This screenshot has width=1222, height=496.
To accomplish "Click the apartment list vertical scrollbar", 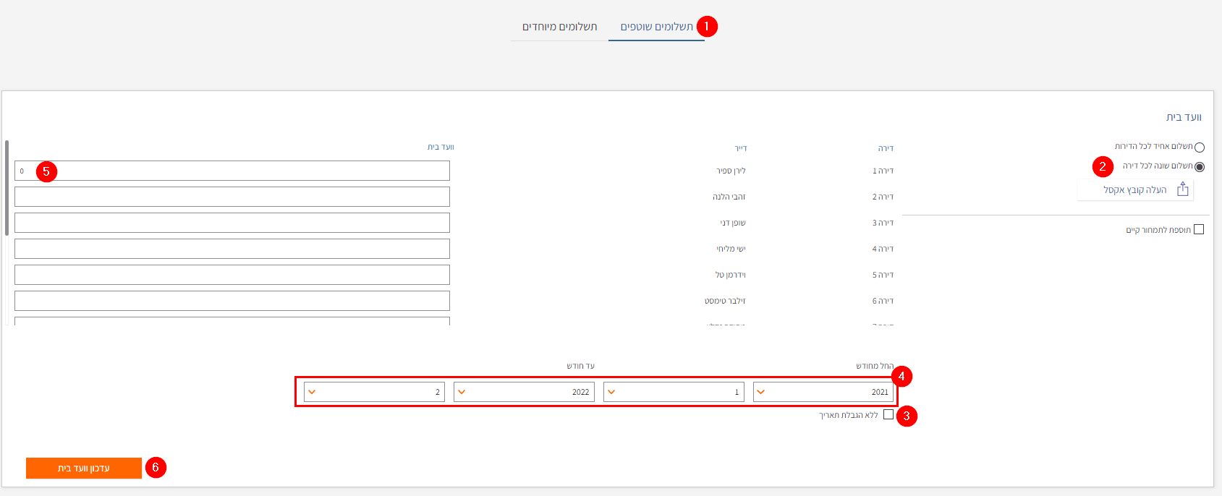I will 7,188.
